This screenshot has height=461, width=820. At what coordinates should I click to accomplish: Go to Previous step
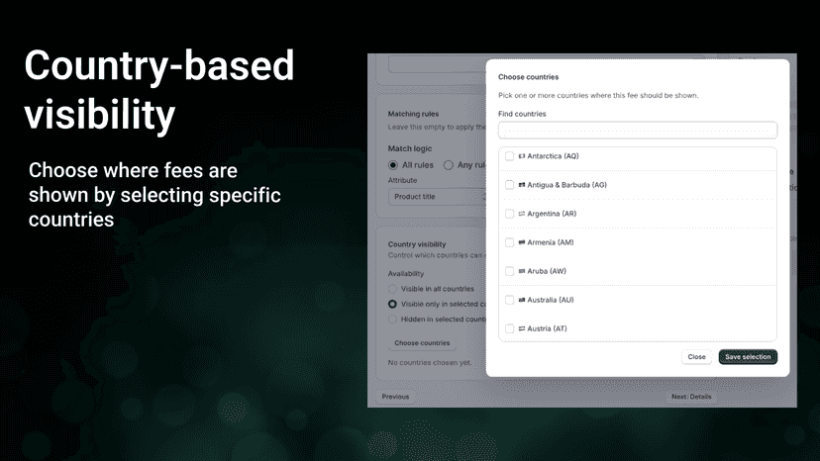(x=395, y=397)
